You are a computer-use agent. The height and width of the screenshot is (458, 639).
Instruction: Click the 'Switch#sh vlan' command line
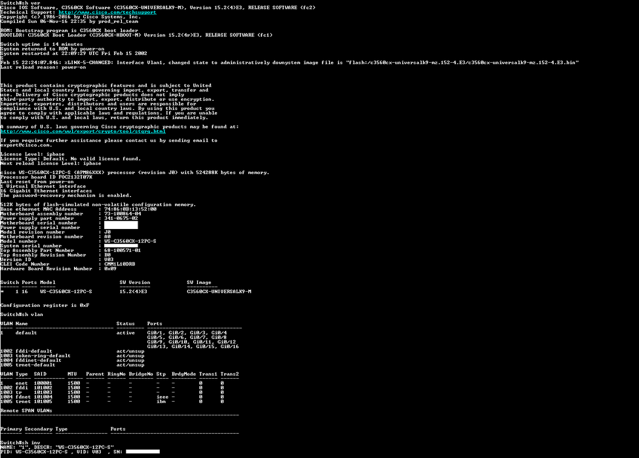click(22, 315)
